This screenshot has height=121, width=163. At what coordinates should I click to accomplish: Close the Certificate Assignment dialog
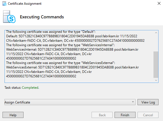click(x=159, y=3)
